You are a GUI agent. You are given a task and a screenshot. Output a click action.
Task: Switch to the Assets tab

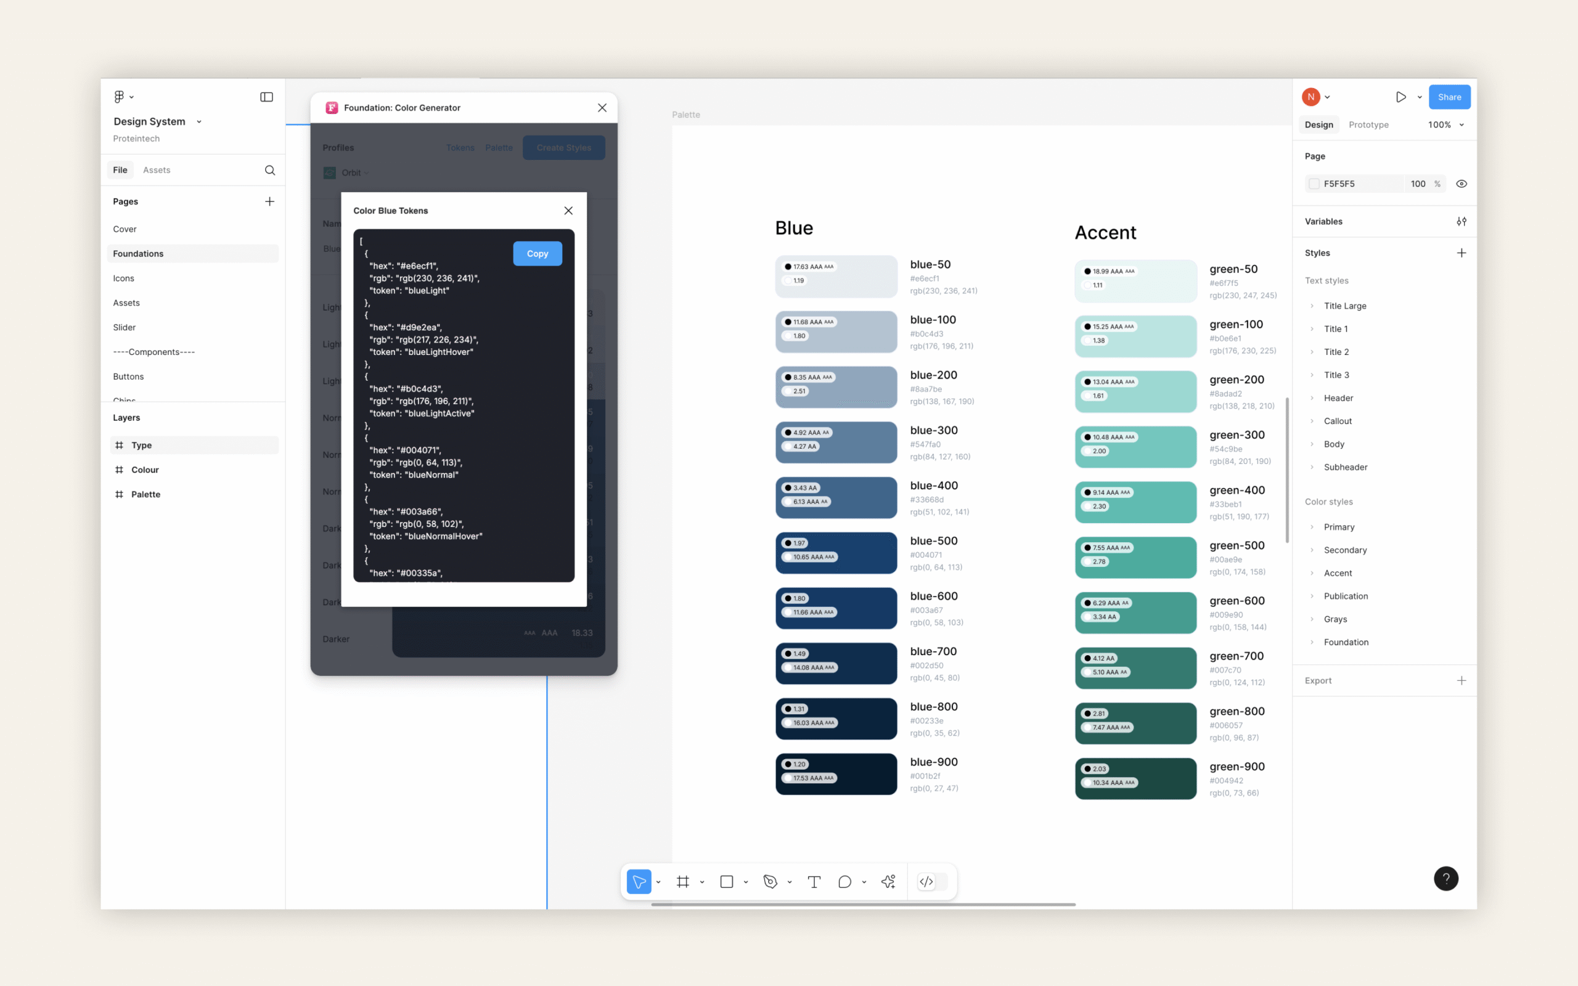[x=157, y=170]
